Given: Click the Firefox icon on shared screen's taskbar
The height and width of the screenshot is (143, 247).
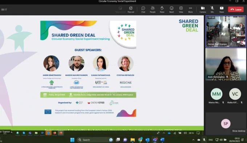Looking at the screenshot, I should click(54, 133).
